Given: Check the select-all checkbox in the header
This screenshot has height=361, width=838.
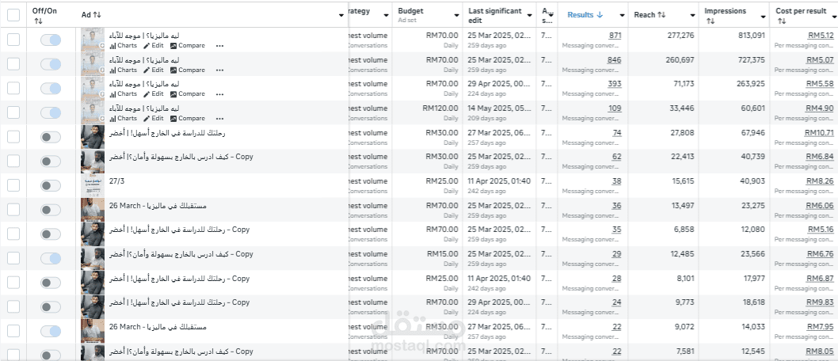Looking at the screenshot, I should click(x=13, y=14).
